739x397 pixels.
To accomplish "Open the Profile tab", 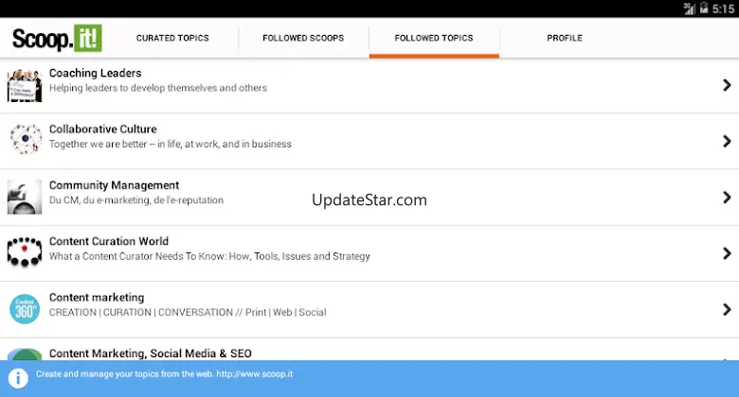I will pyautogui.click(x=565, y=38).
